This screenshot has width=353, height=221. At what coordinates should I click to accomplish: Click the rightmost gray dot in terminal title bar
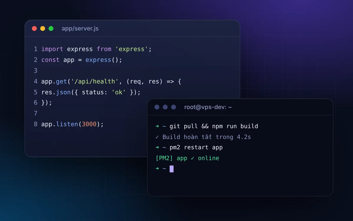pos(174,107)
